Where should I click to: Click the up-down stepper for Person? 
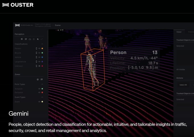(37, 49)
